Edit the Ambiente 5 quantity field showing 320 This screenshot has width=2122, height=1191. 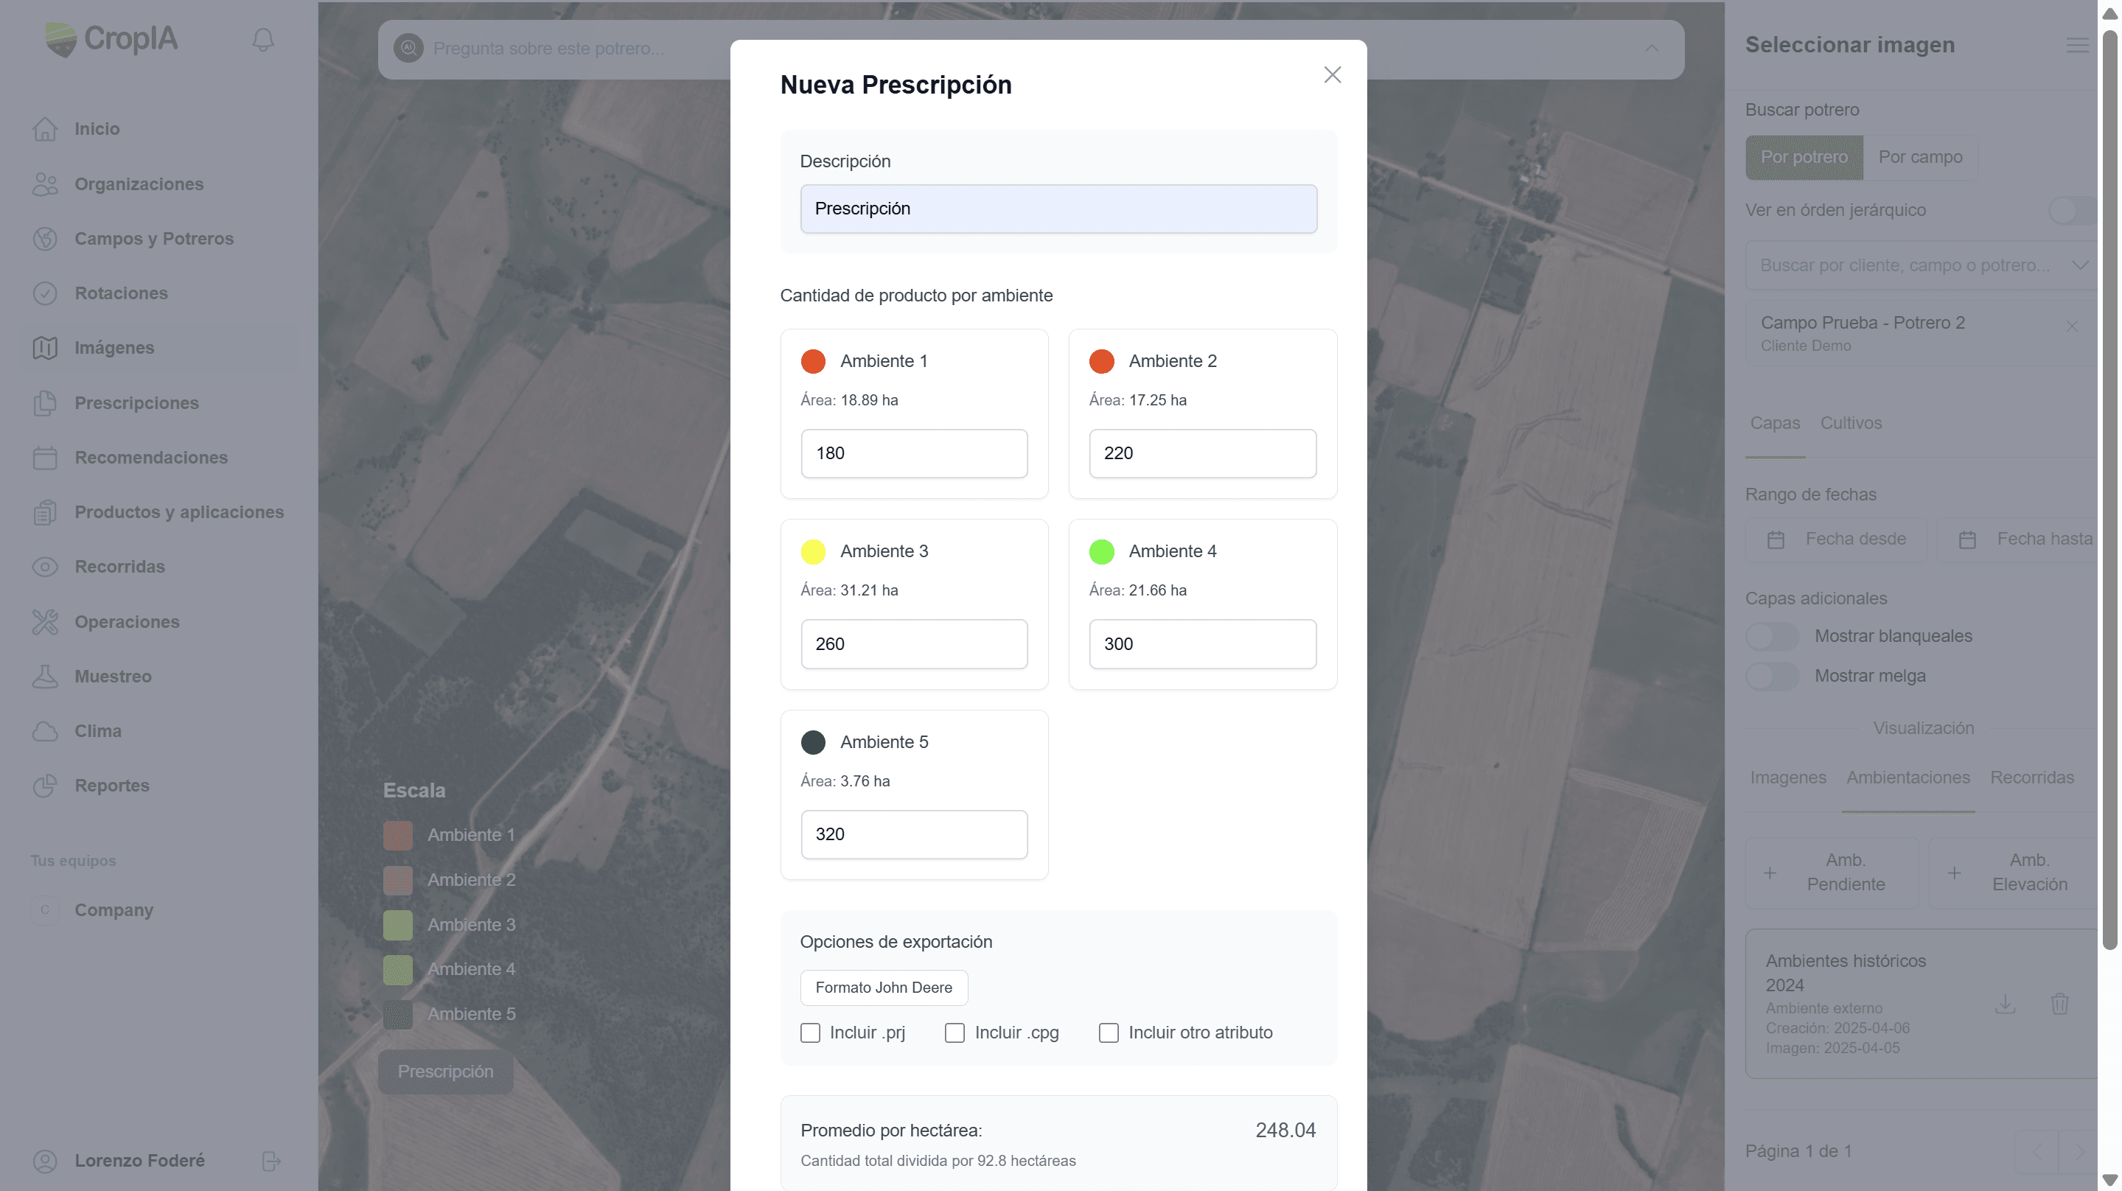pyautogui.click(x=913, y=834)
